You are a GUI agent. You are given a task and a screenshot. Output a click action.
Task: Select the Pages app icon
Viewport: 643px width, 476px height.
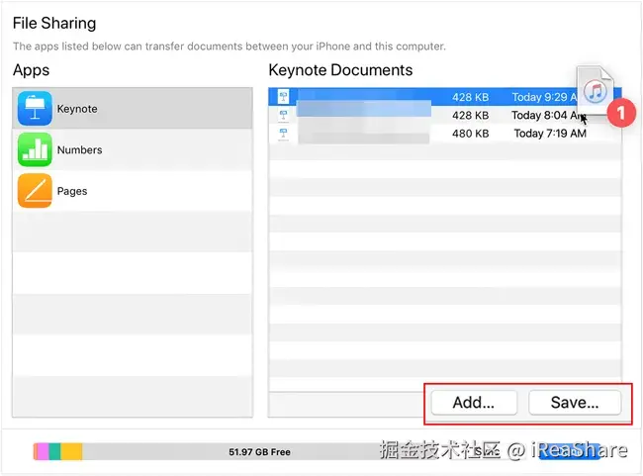[35, 191]
